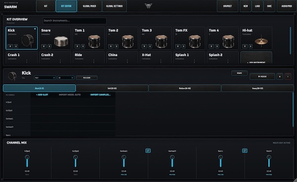Viewport: 297px width, 182px height.
Task: Solo the Hi-hat instrument
Action: [x=250, y=46]
